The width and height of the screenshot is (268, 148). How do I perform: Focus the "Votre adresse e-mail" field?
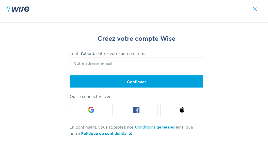tap(136, 63)
